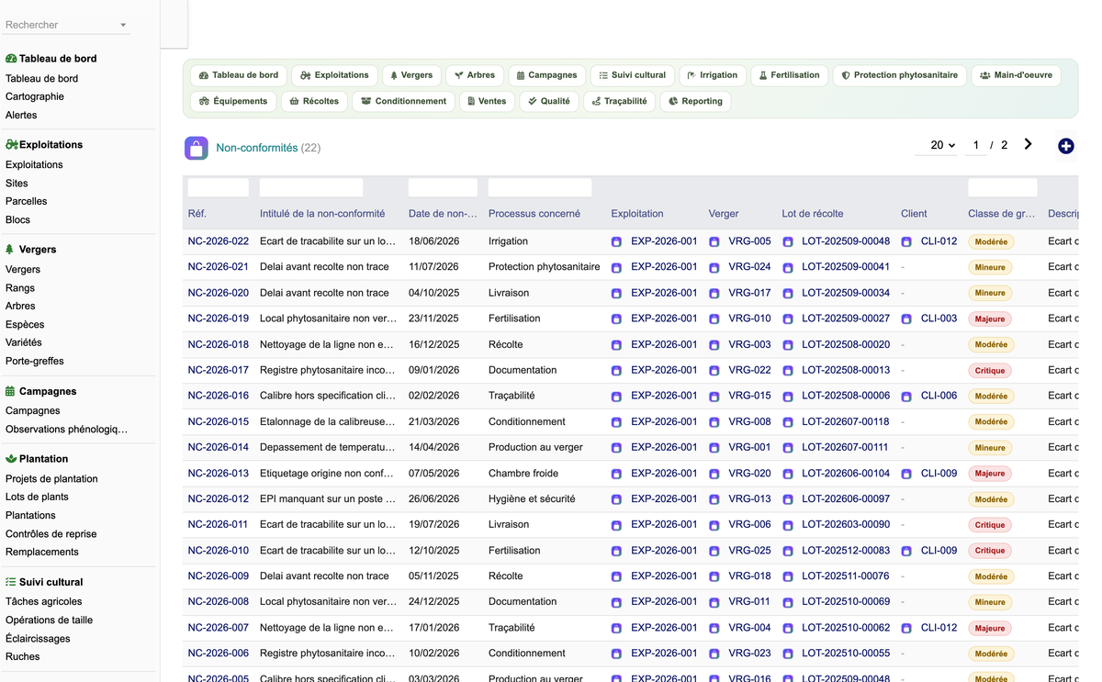Open the Suivi cultural tab
Screen dimensions: 1102x682
(x=632, y=75)
